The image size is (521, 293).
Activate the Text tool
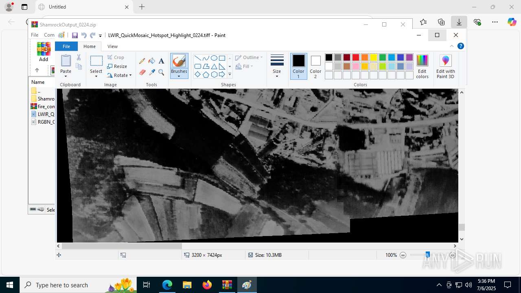(161, 61)
